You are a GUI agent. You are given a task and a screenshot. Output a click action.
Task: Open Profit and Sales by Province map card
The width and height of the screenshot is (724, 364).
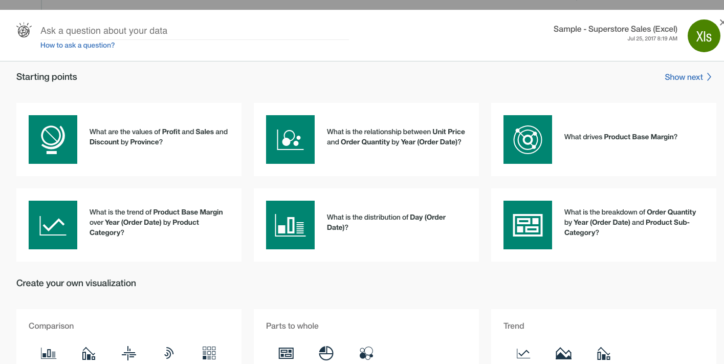129,139
